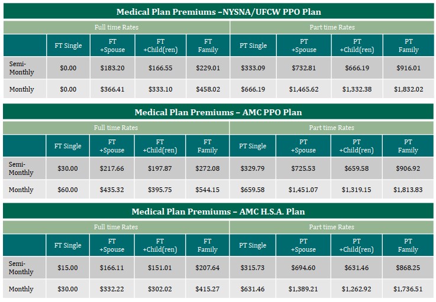The image size is (436, 302).
Task: Click the AMC H.S.A. Plan title header
Action: [x=218, y=212]
